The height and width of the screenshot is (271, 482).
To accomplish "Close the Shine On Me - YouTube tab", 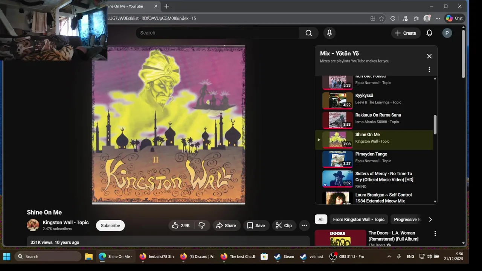I will click(156, 6).
